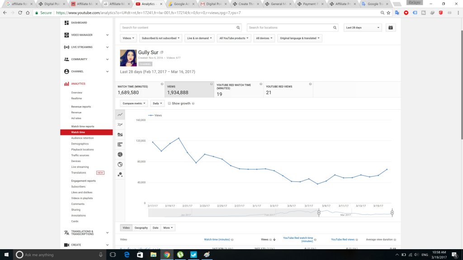This screenshot has height=260, width=463.
Task: Click the Search for content field
Action: click(x=181, y=28)
